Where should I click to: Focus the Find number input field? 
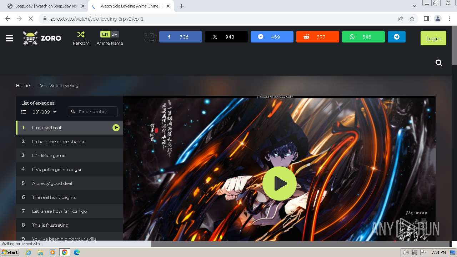click(x=93, y=112)
